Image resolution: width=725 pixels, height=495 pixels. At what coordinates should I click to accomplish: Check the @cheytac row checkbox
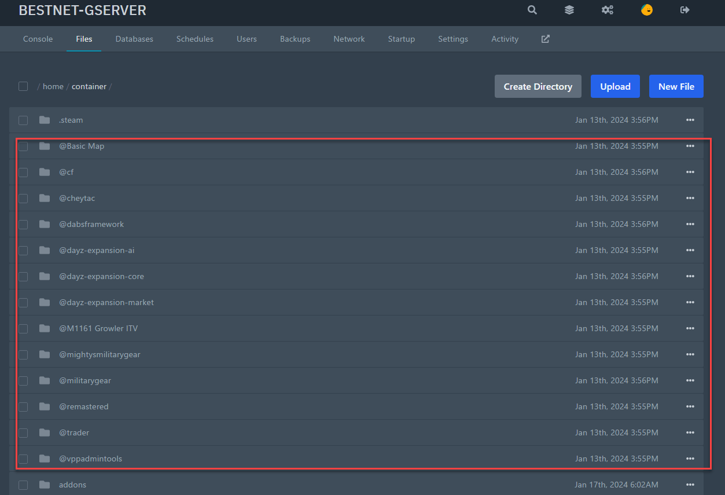tap(23, 199)
